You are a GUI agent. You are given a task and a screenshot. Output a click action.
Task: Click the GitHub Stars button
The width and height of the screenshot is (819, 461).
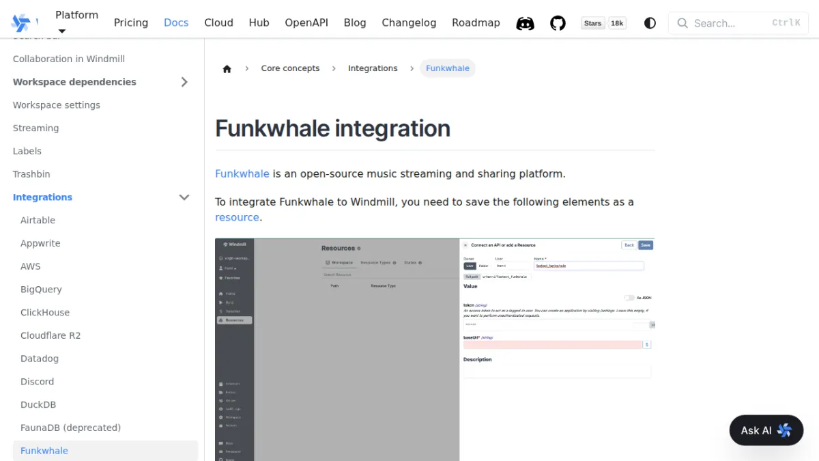[593, 23]
